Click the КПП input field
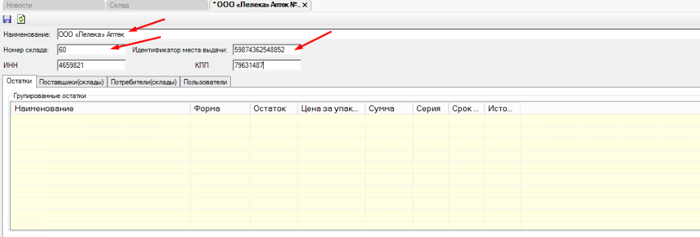 click(x=267, y=65)
